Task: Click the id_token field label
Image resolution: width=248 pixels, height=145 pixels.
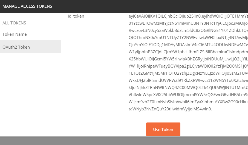Action: tap(76, 16)
